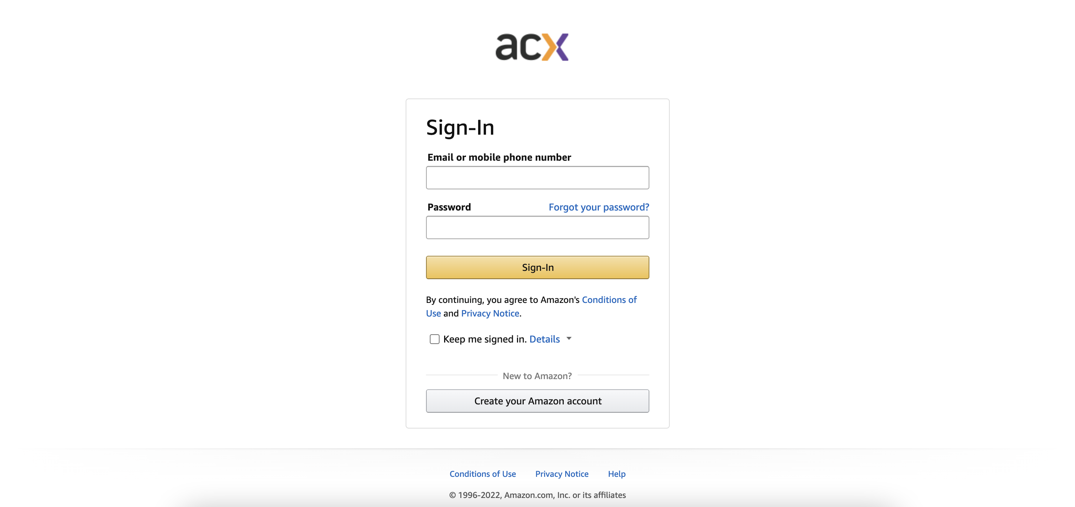Click the Email or mobile phone number label
The height and width of the screenshot is (507, 1075).
[x=499, y=157]
